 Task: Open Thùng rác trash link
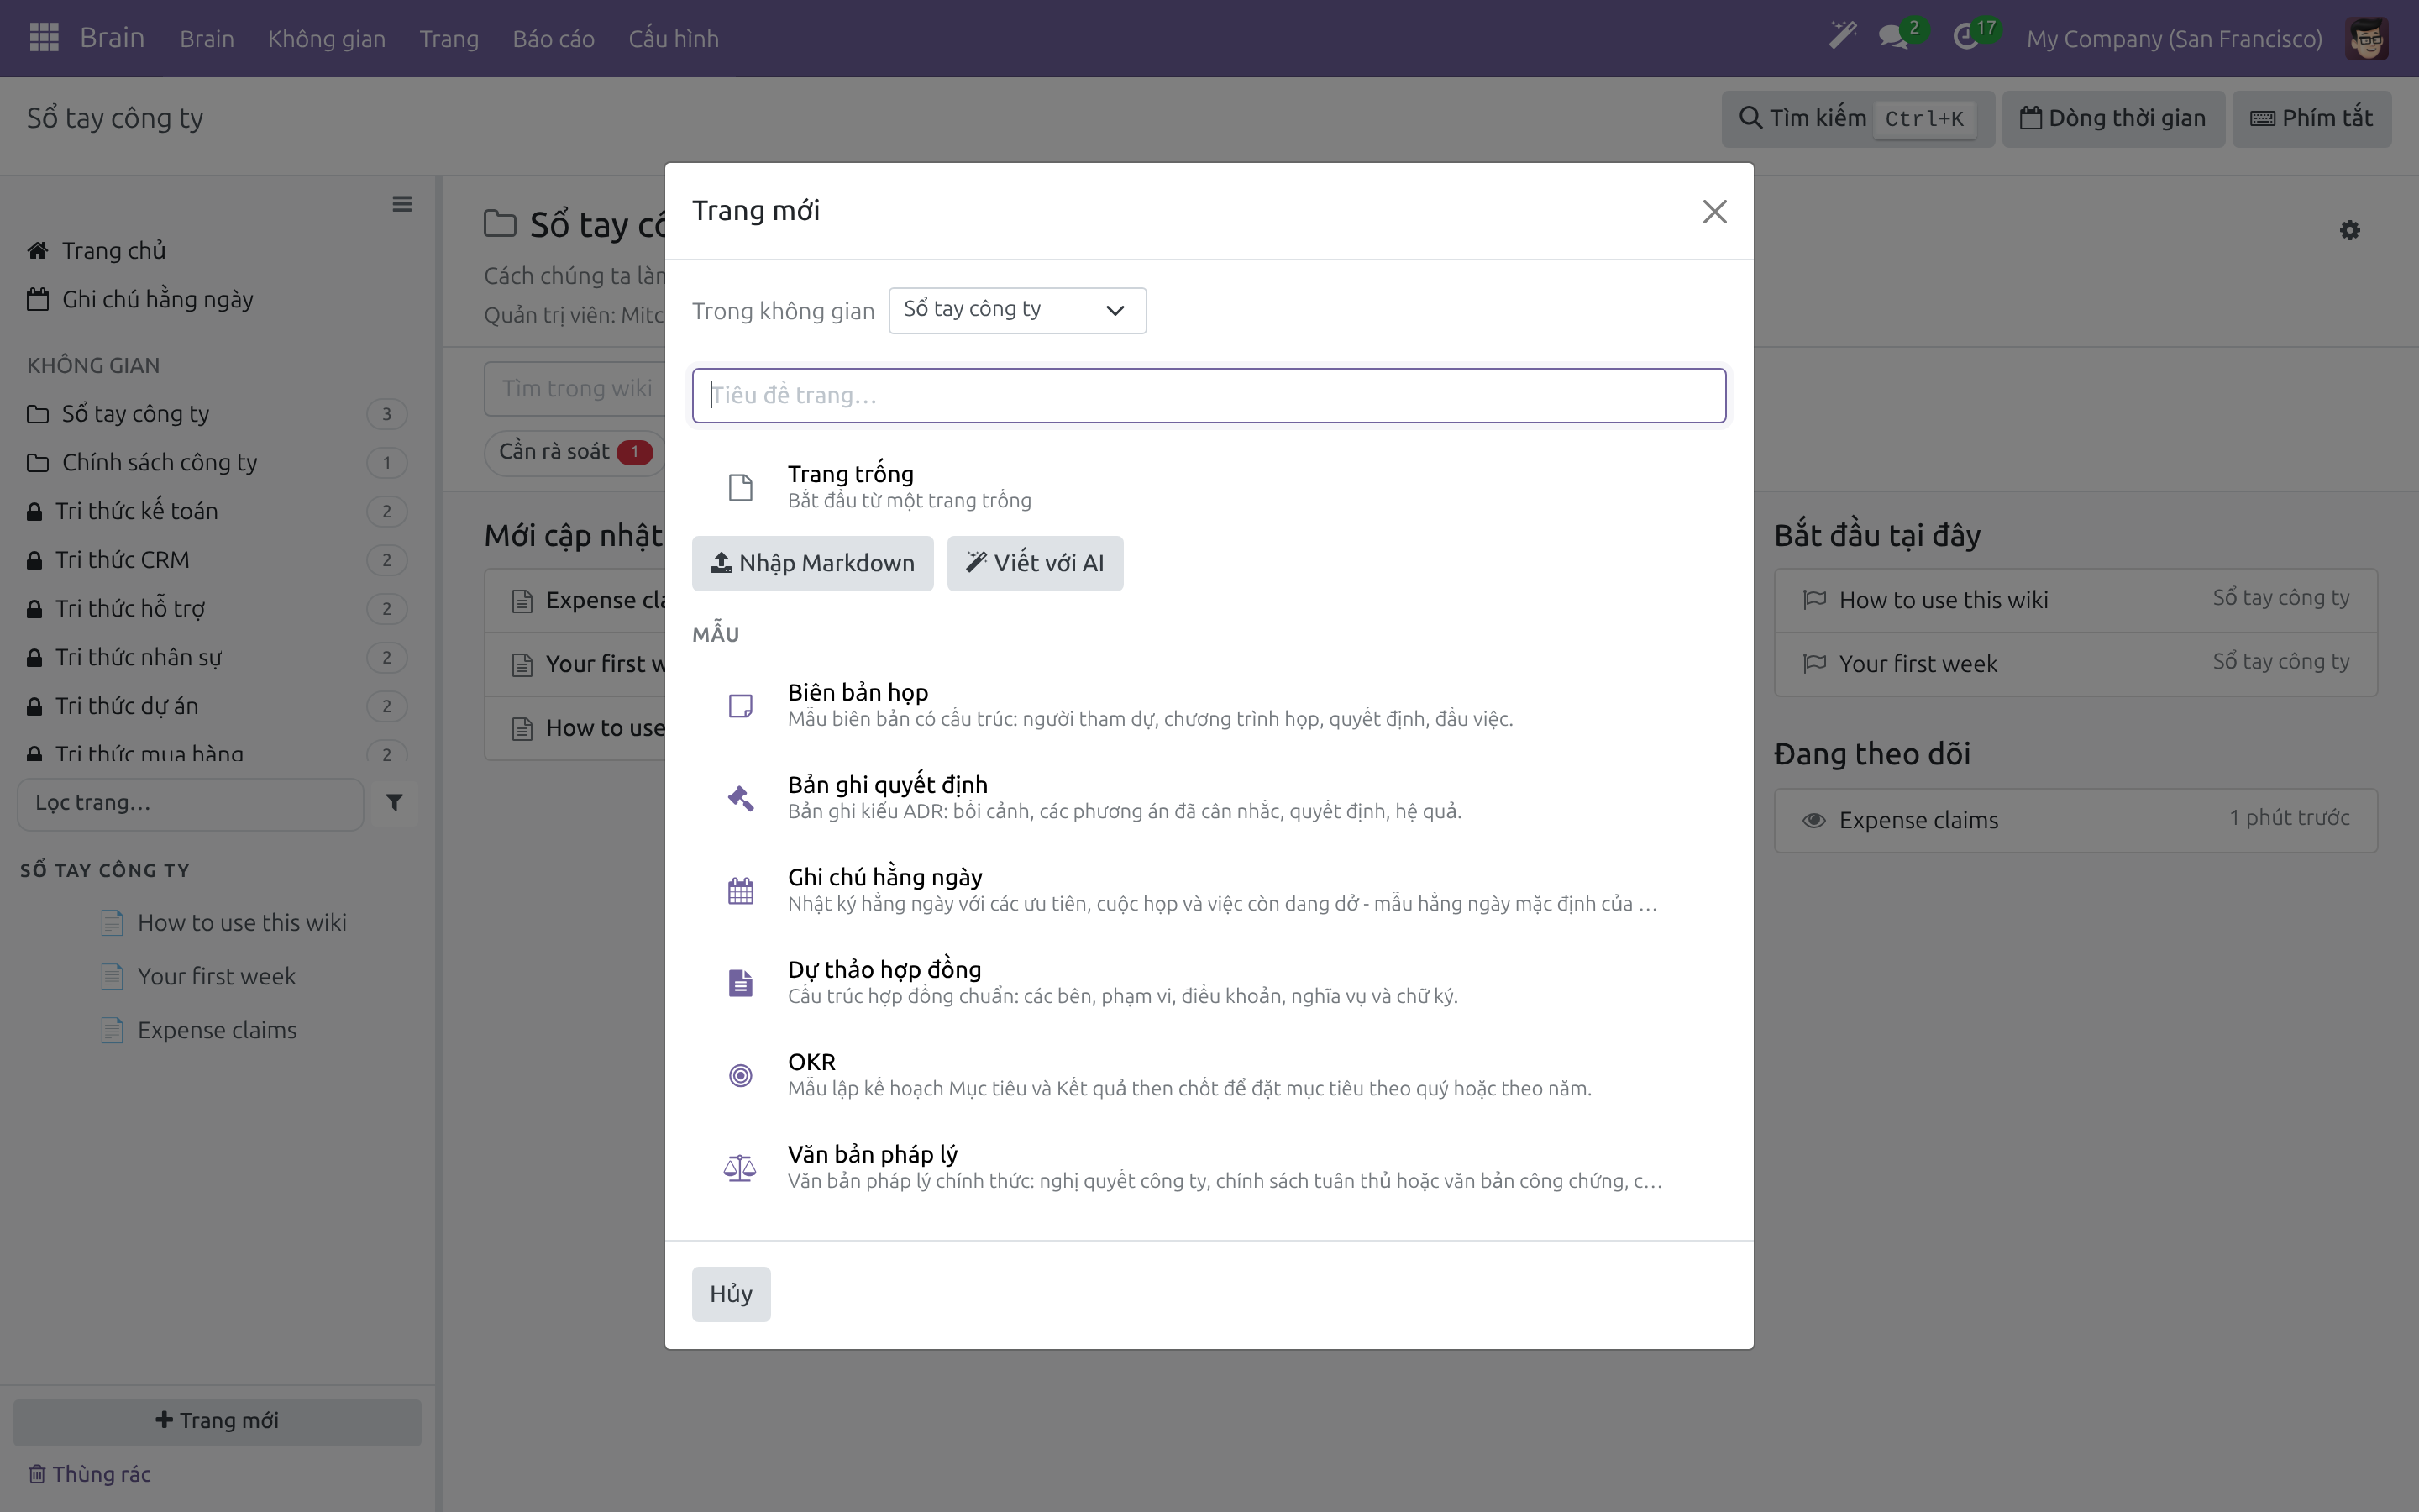point(89,1474)
